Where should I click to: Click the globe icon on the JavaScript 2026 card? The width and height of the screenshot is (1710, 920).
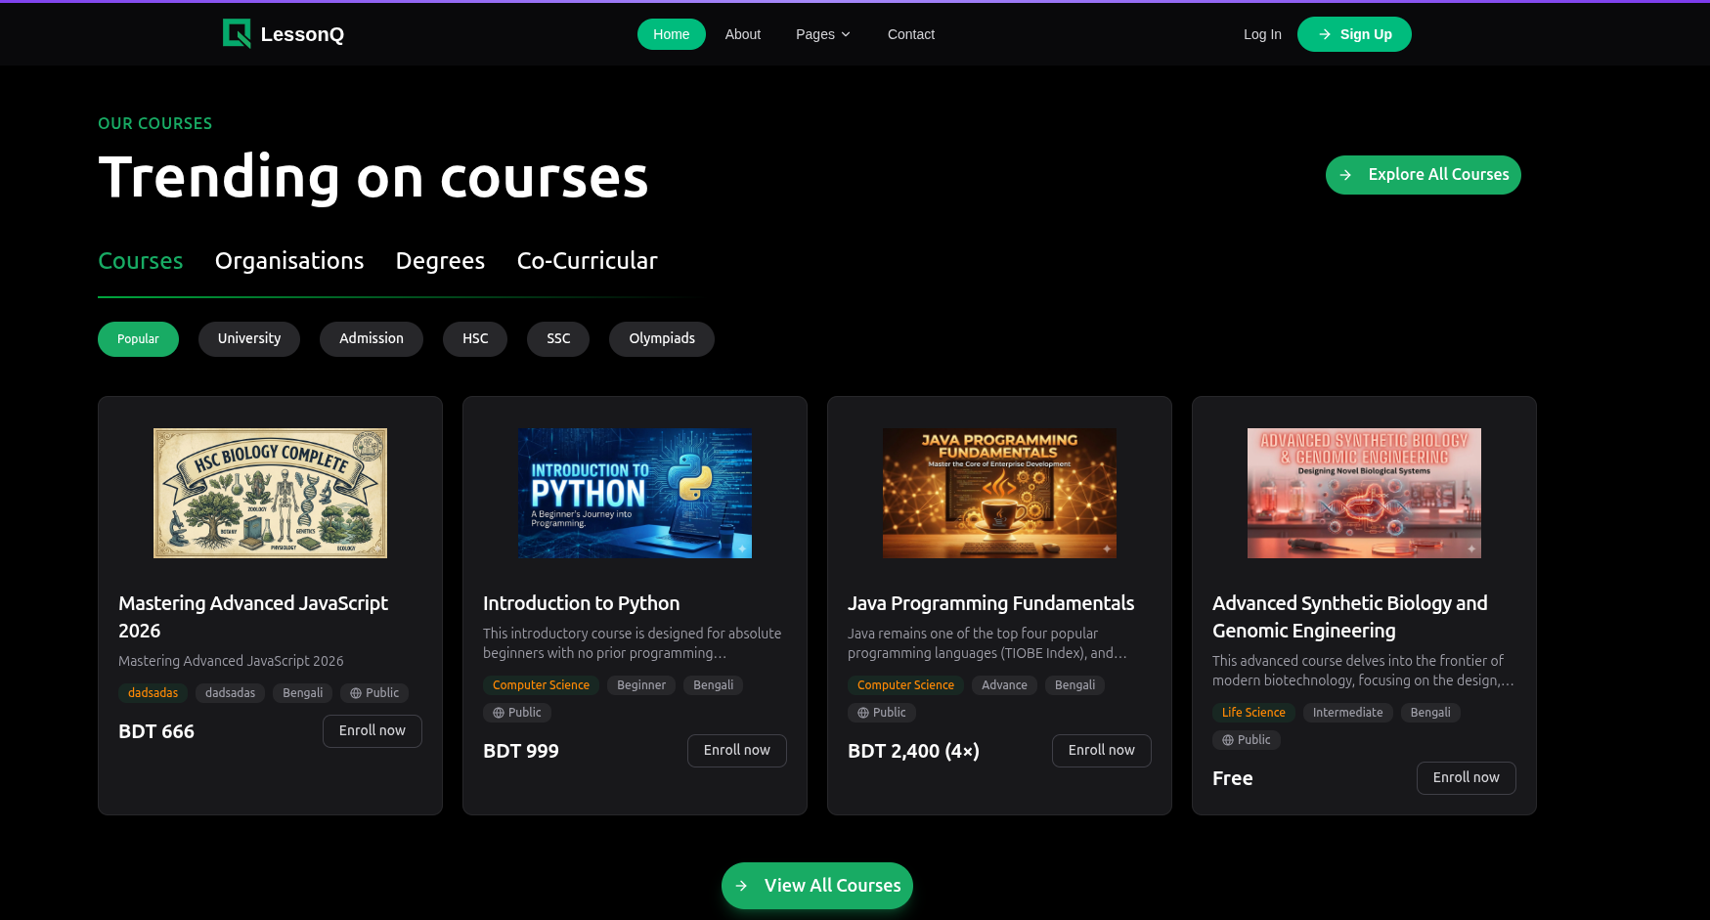click(356, 692)
